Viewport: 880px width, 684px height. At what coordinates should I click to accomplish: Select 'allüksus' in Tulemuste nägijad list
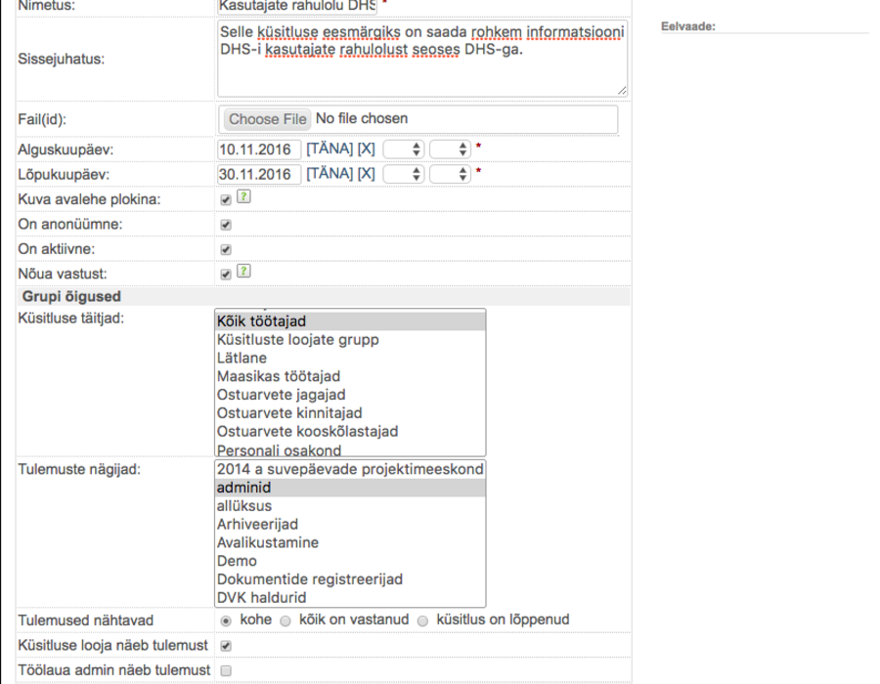tap(350, 506)
